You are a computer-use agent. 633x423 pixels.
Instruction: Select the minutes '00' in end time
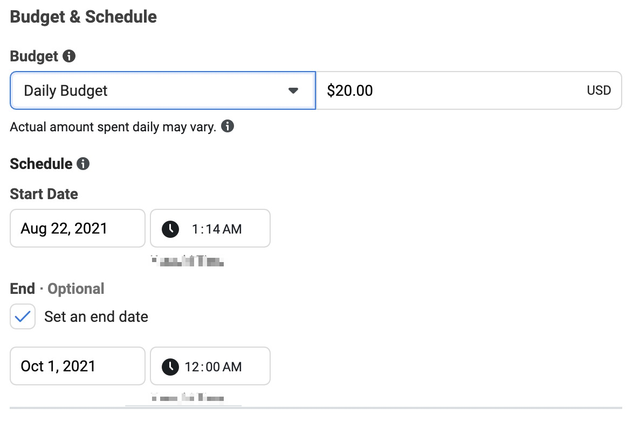pos(212,367)
